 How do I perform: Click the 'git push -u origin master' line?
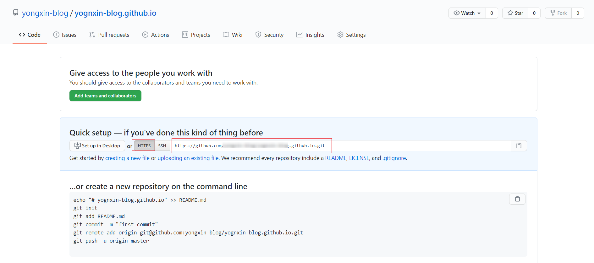pos(111,241)
